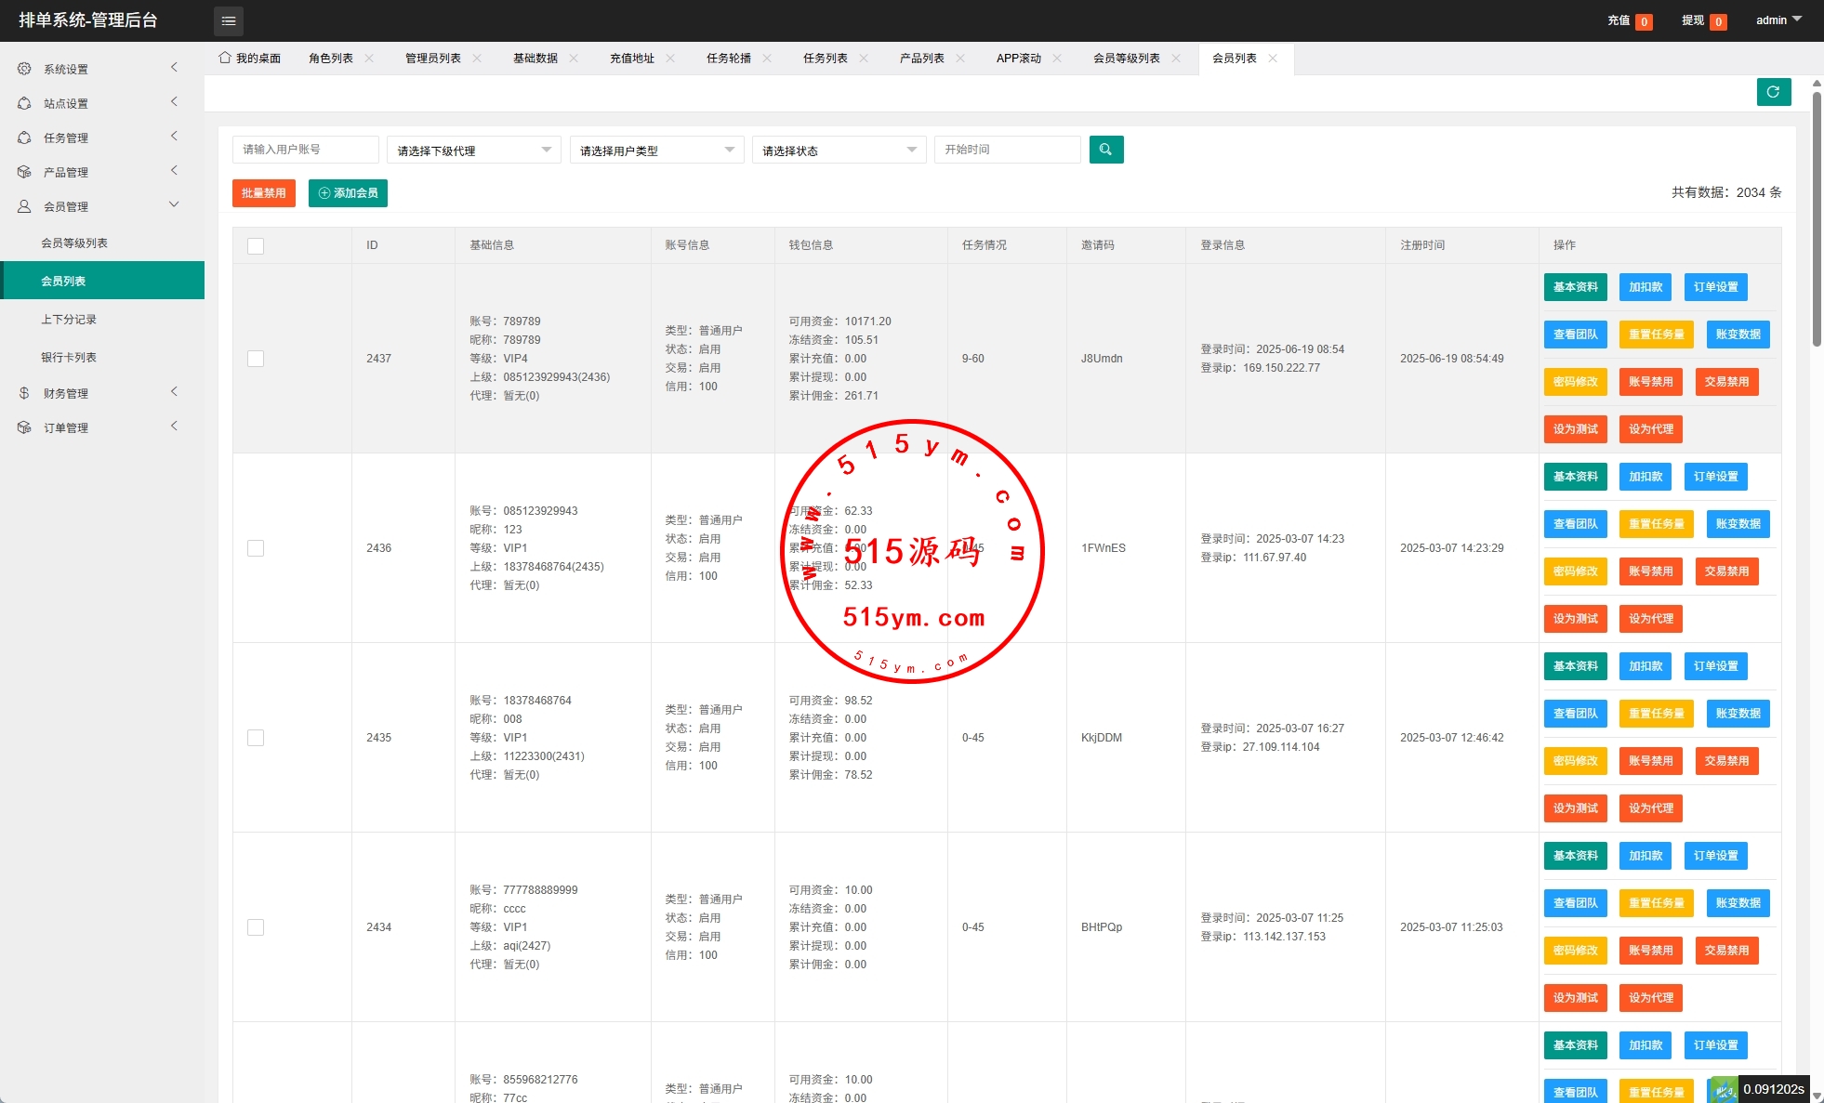1824x1103 pixels.
Task: Check the row for member 2435
Action: tap(256, 738)
